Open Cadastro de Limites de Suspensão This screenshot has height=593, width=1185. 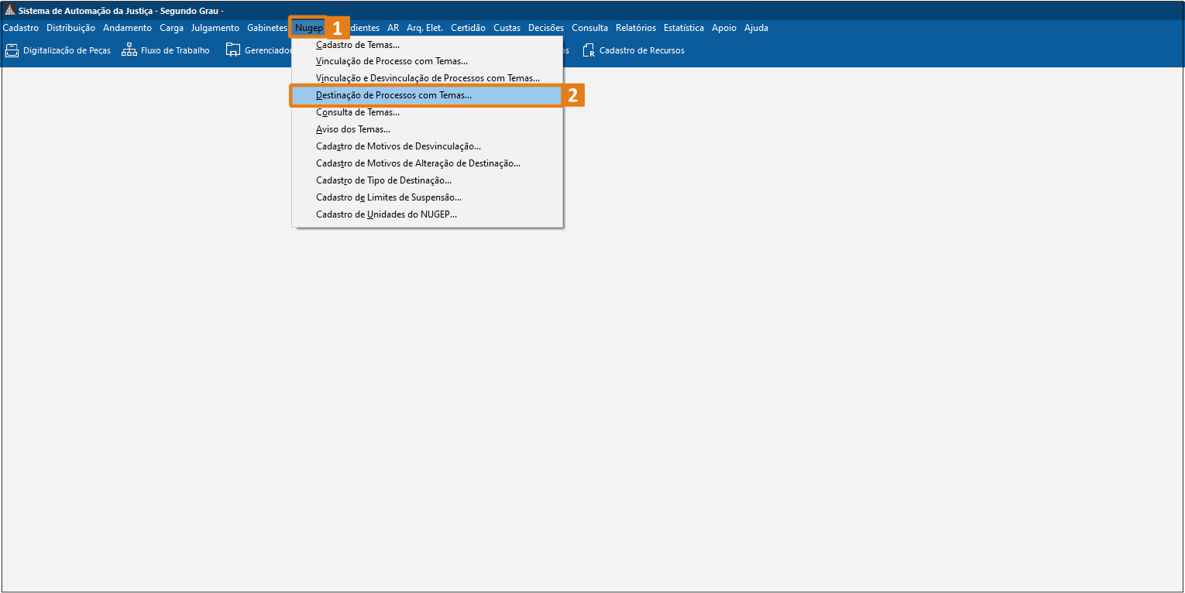389,197
